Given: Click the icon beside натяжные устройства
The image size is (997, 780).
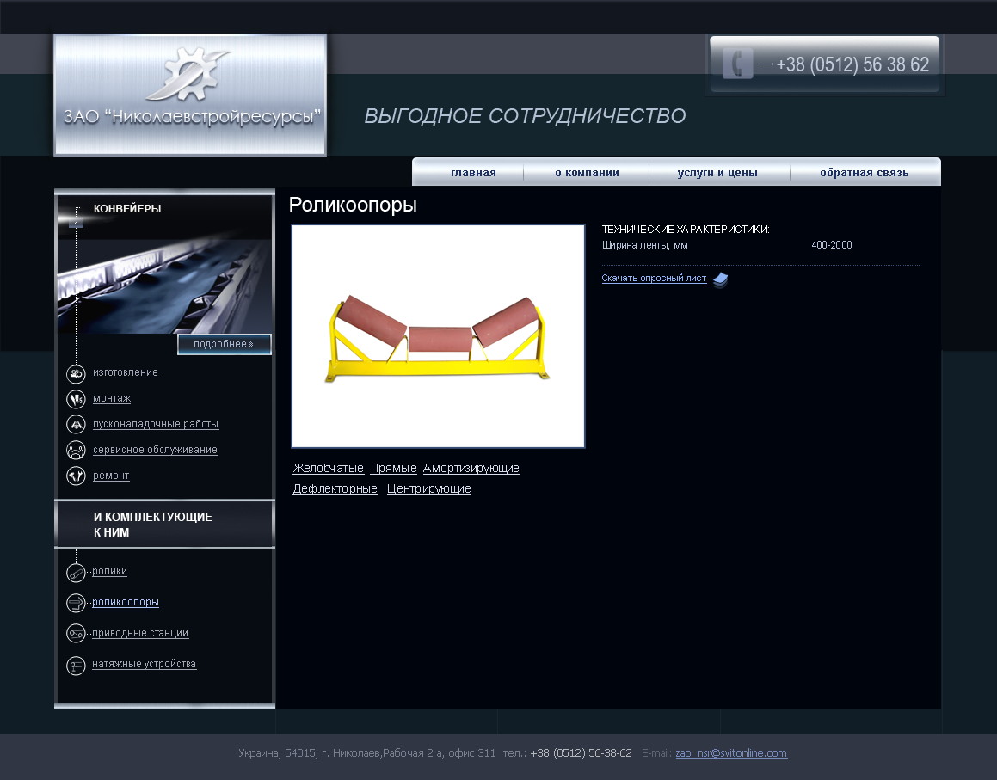Looking at the screenshot, I should coord(76,666).
